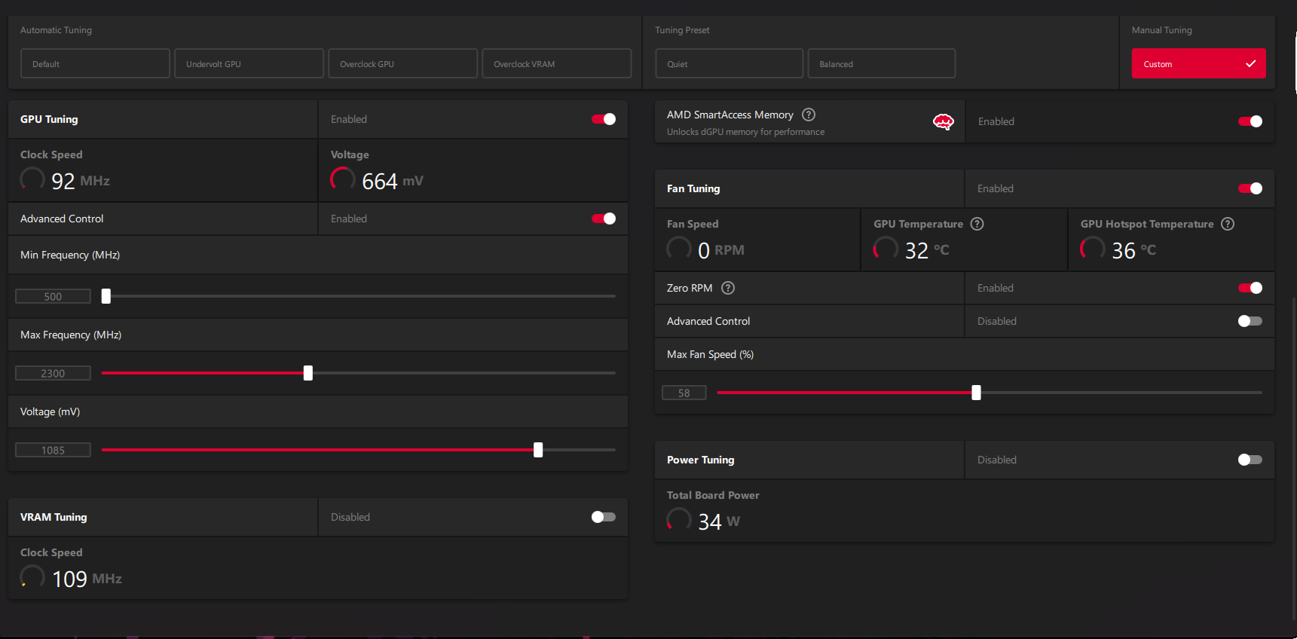The width and height of the screenshot is (1297, 639).
Task: Click the VRAM Clock Speed gauge
Action: (x=32, y=577)
